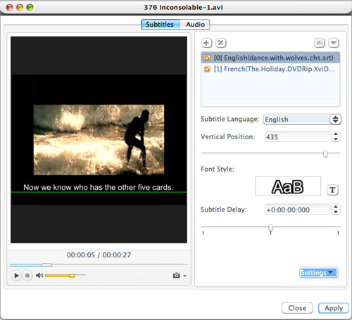
Task: Click the playback progress slider handle
Action: (46, 265)
